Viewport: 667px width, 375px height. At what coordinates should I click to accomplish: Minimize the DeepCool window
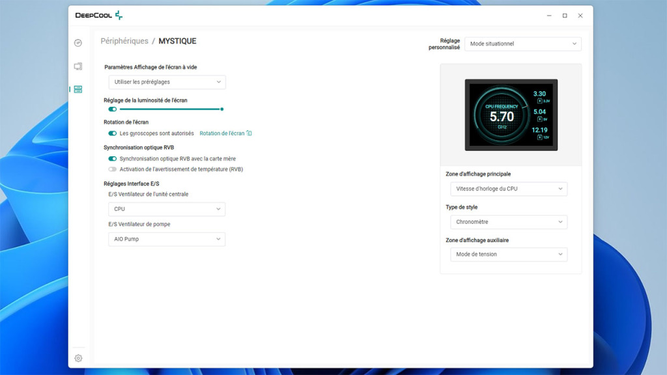(x=549, y=16)
